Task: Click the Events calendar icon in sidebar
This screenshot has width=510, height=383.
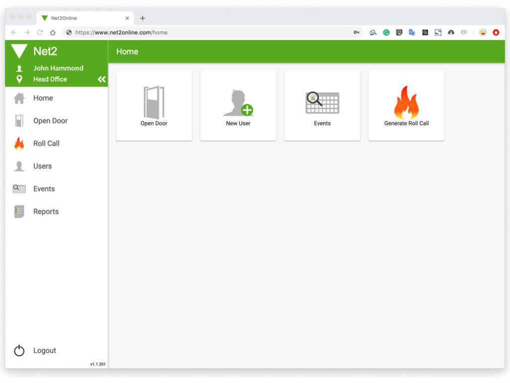Action: click(19, 189)
